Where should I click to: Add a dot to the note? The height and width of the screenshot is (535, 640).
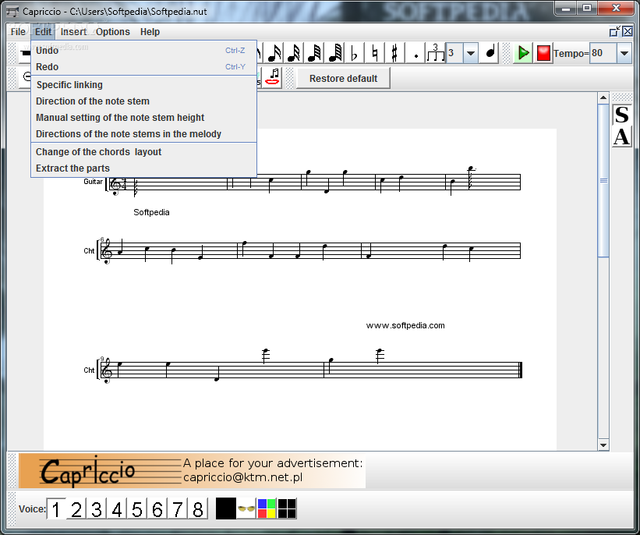415,53
